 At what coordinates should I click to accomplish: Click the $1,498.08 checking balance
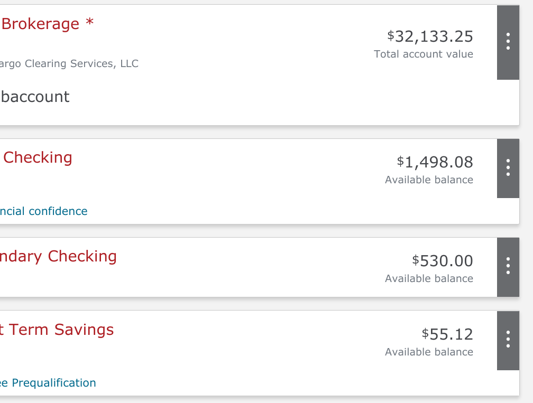tap(435, 162)
